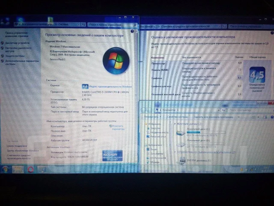
Task: Click Control Panel taskbar button
Action: pos(43,170)
